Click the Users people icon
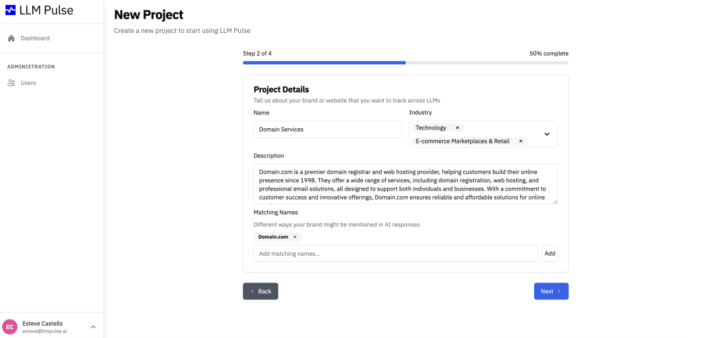Viewport: 703px width, 338px height. 12,83
